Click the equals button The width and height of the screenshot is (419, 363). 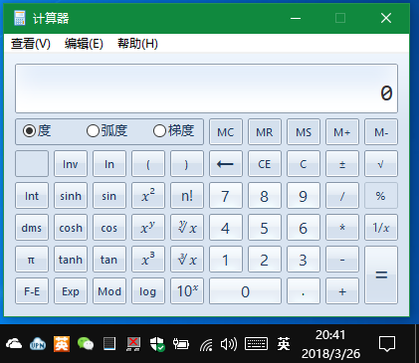tap(381, 274)
